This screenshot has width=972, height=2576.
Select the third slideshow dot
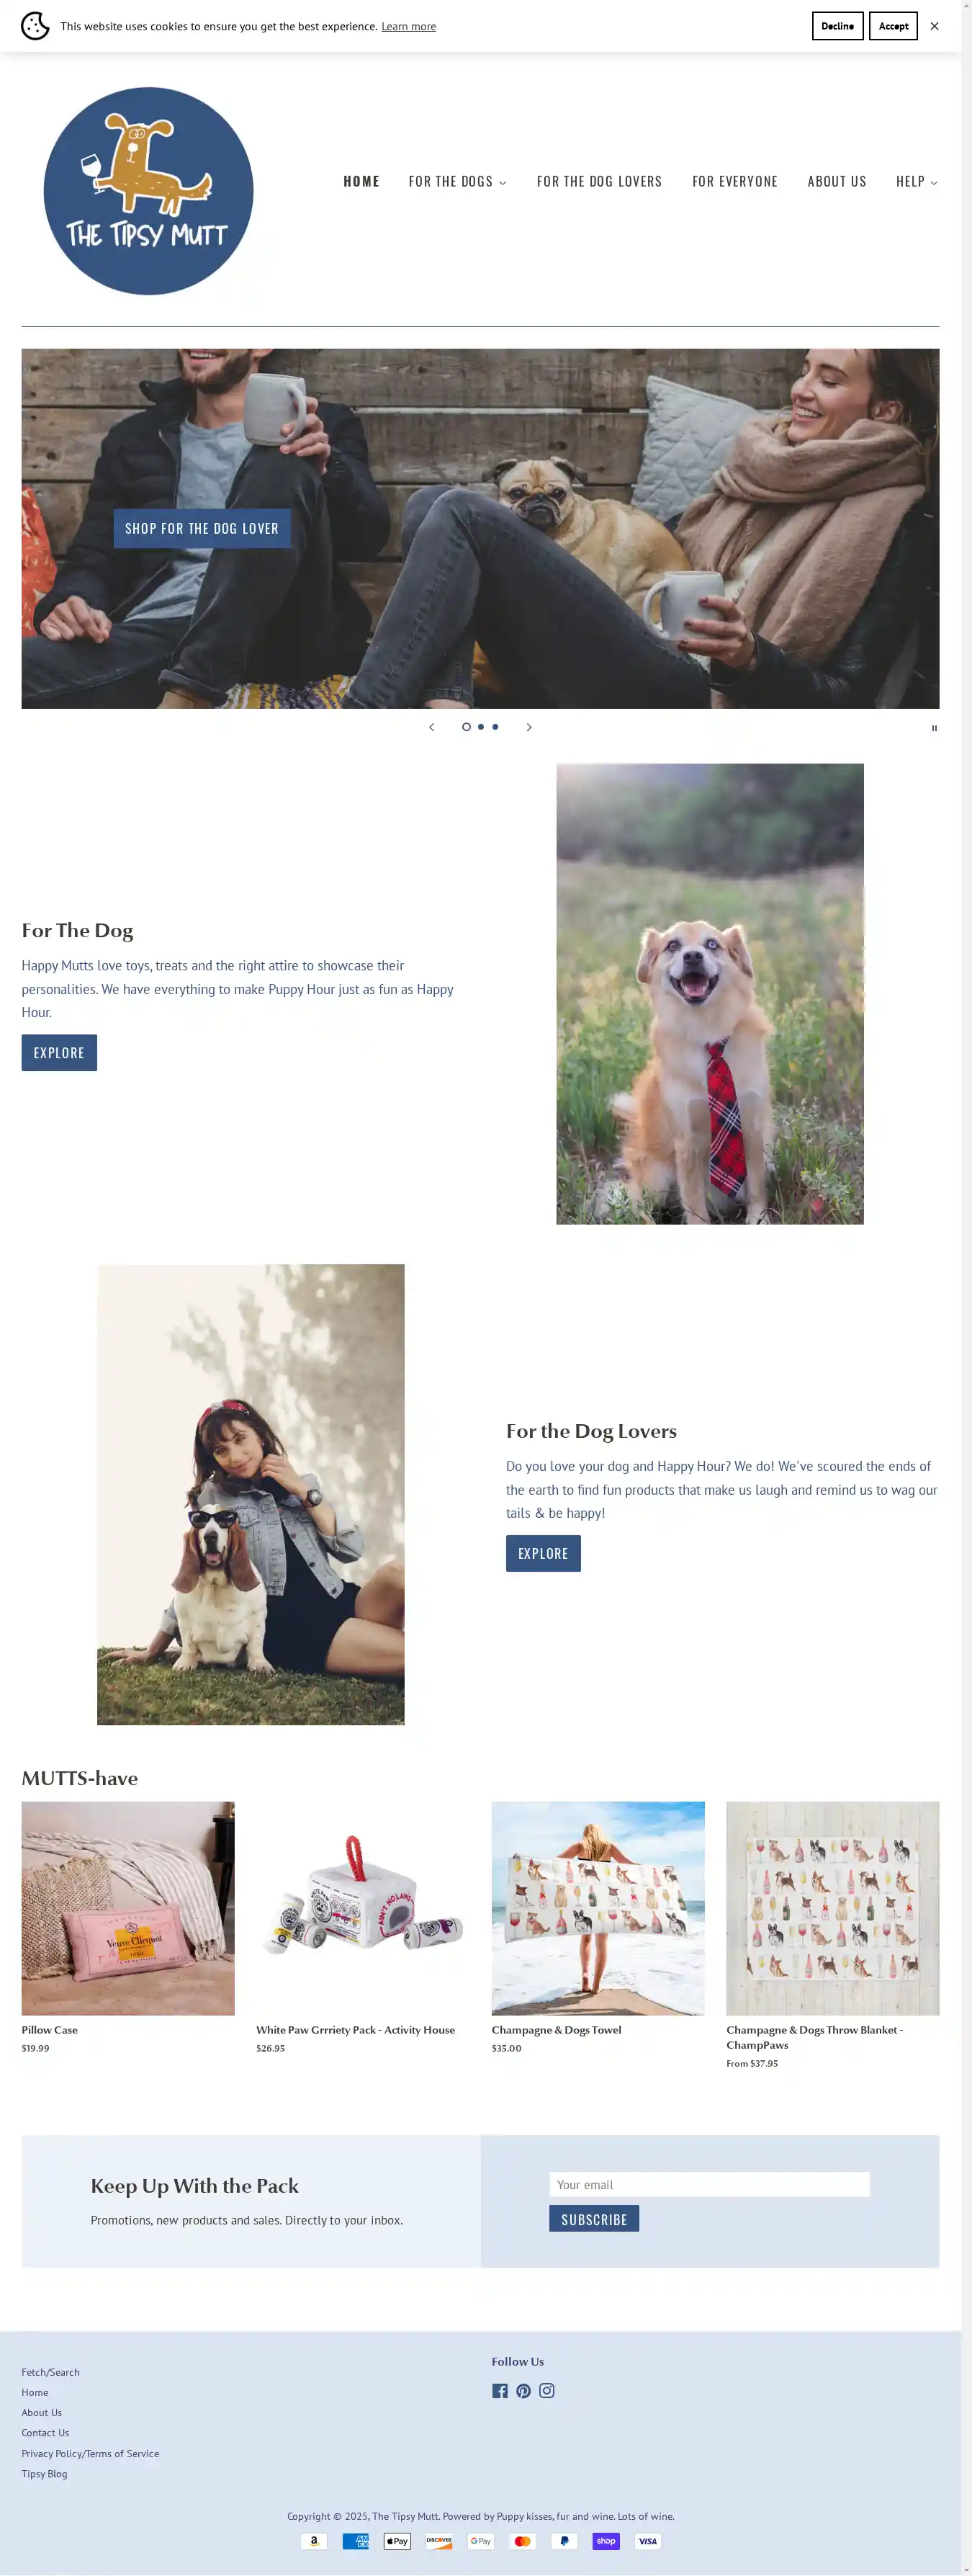pos(495,727)
